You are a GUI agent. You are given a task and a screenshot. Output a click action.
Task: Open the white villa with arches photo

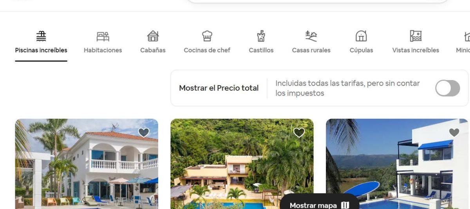tap(87, 164)
